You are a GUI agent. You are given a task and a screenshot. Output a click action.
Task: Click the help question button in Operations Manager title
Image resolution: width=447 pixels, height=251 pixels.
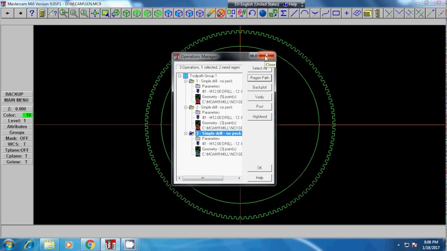pyautogui.click(x=254, y=55)
